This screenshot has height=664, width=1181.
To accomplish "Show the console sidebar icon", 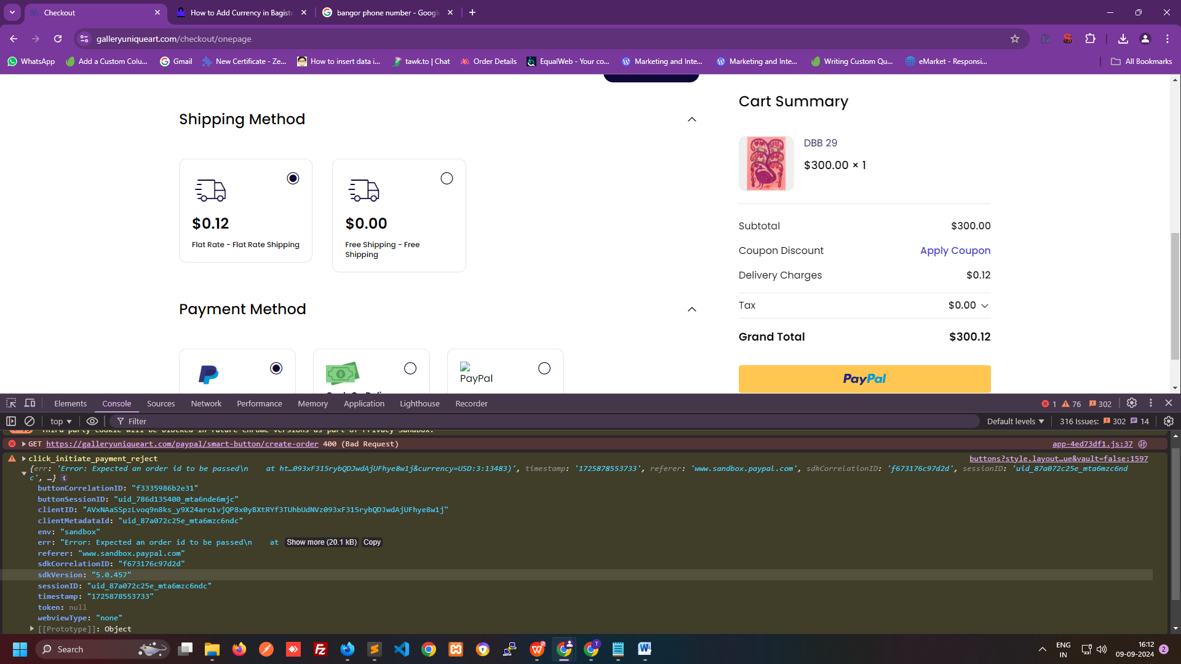I will coord(11,421).
